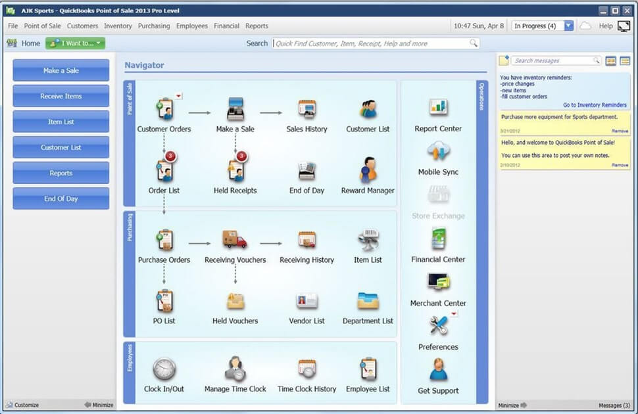Remove the welcome to QuickBooks note
This screenshot has width=638, height=414.
[620, 165]
